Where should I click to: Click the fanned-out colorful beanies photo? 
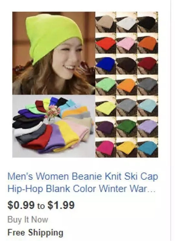[x=54, y=126]
